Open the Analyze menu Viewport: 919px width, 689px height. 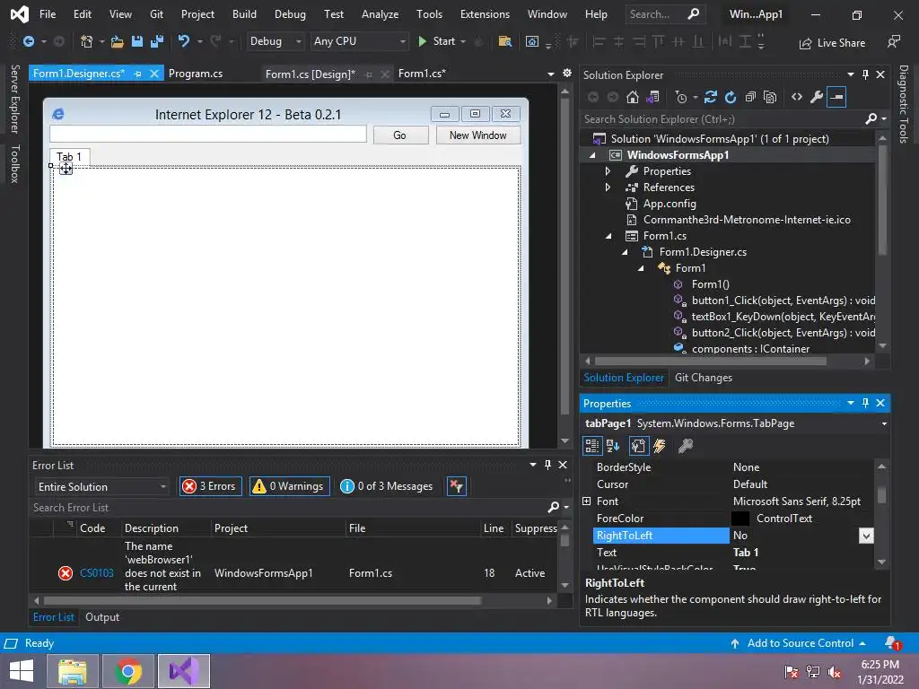[x=380, y=14]
